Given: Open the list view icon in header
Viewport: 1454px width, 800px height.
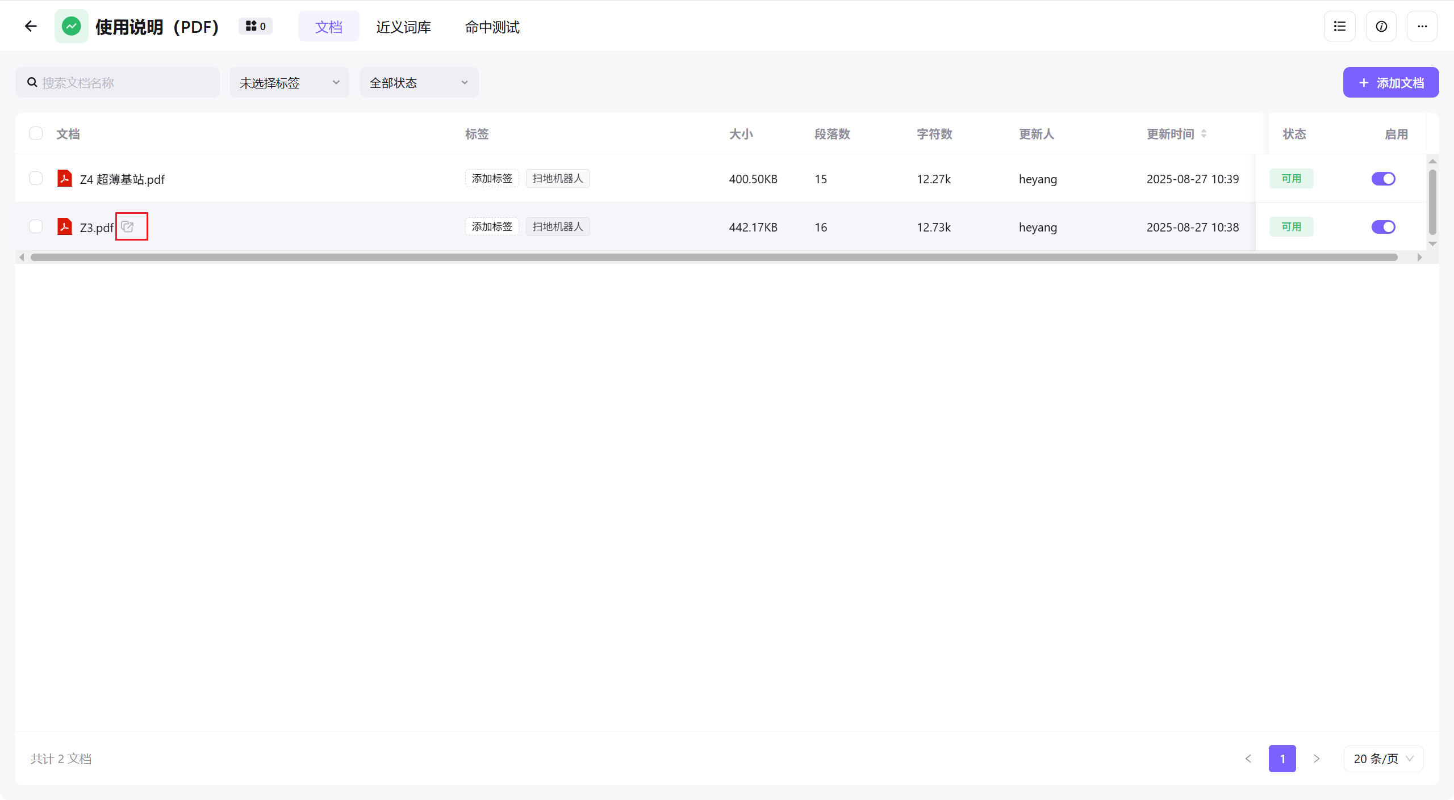Looking at the screenshot, I should (x=1339, y=26).
